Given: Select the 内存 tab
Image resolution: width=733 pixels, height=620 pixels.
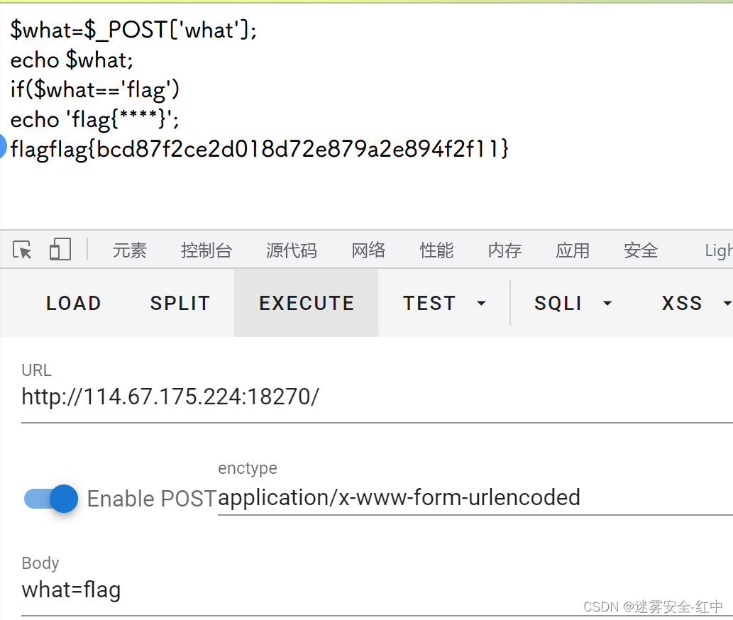Looking at the screenshot, I should [x=505, y=250].
